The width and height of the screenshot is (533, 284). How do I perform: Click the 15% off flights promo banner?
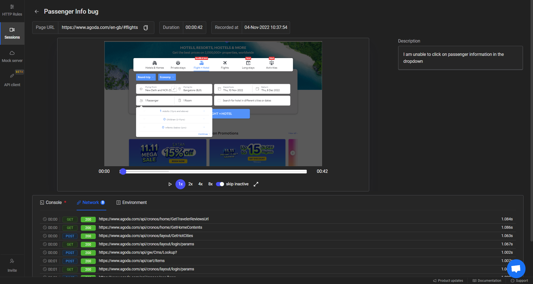[247, 153]
